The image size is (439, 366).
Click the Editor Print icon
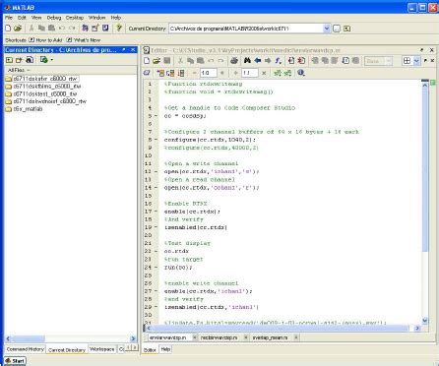tap(234, 61)
